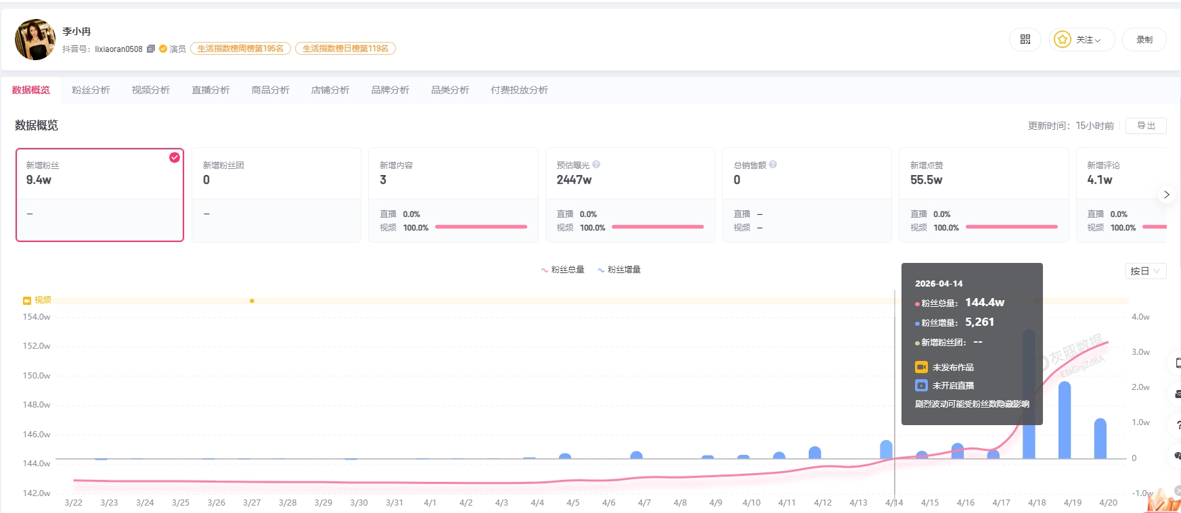This screenshot has height=513, width=1181.
Task: Click the question mark help sidebar icon
Action: tap(1178, 425)
